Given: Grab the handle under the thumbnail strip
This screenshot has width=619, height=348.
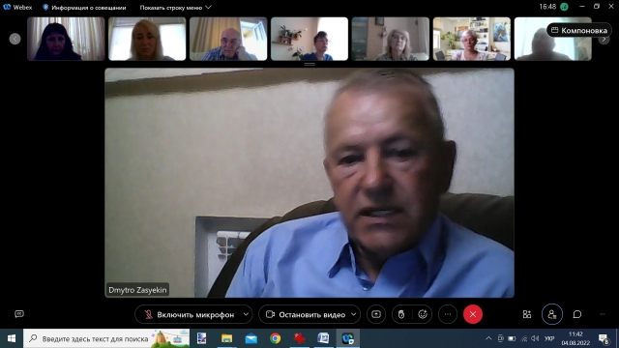Looking at the screenshot, I should pyautogui.click(x=309, y=64).
